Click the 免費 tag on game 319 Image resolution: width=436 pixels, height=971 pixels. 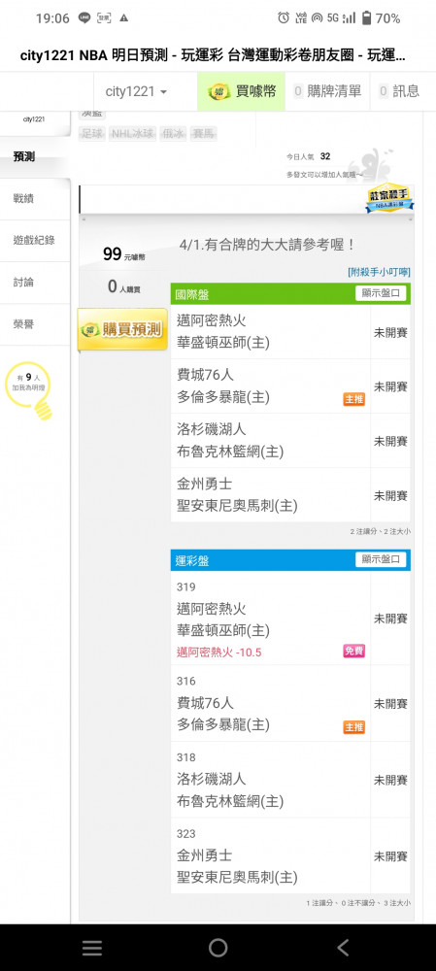[x=354, y=651]
